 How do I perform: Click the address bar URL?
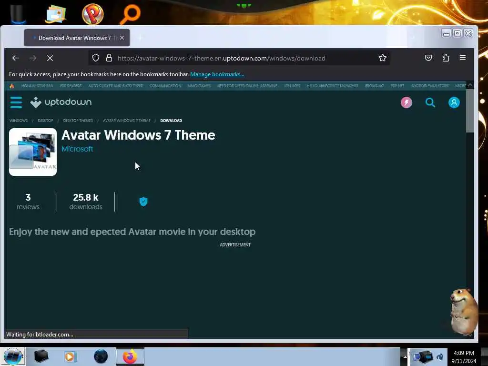[221, 58]
